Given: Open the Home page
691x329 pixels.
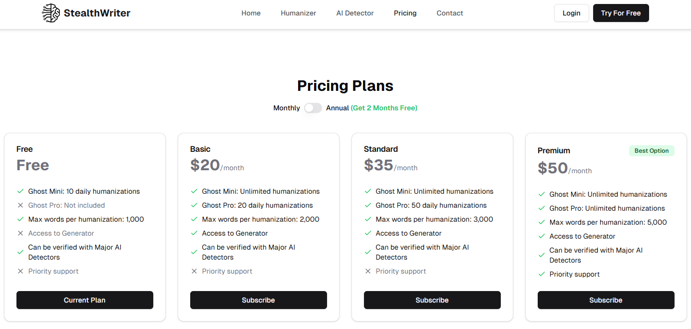Looking at the screenshot, I should [251, 13].
